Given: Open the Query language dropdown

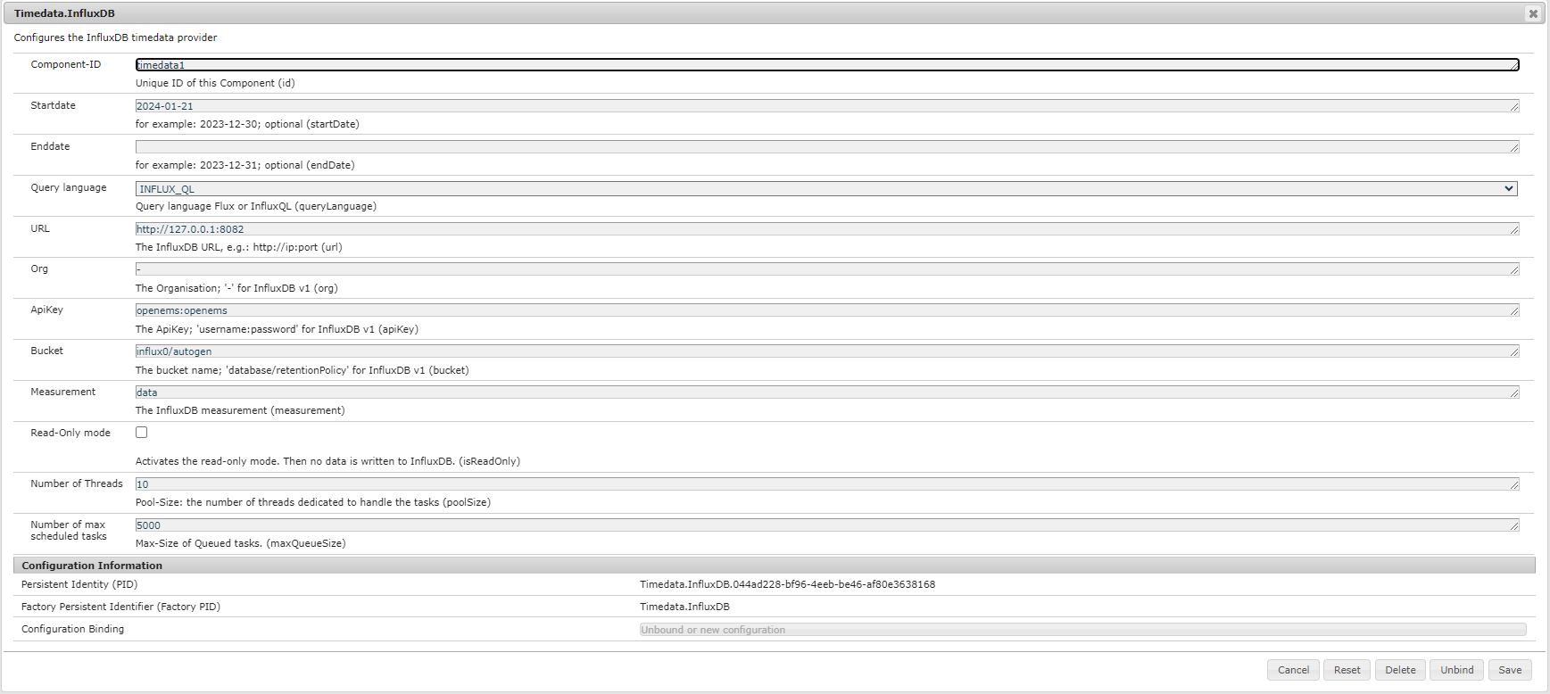Looking at the screenshot, I should coord(826,189).
